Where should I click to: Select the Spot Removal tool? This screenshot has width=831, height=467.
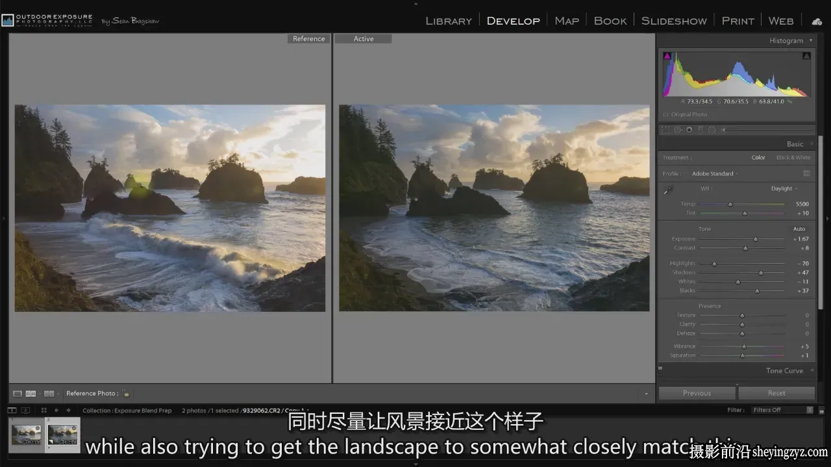[x=677, y=130]
